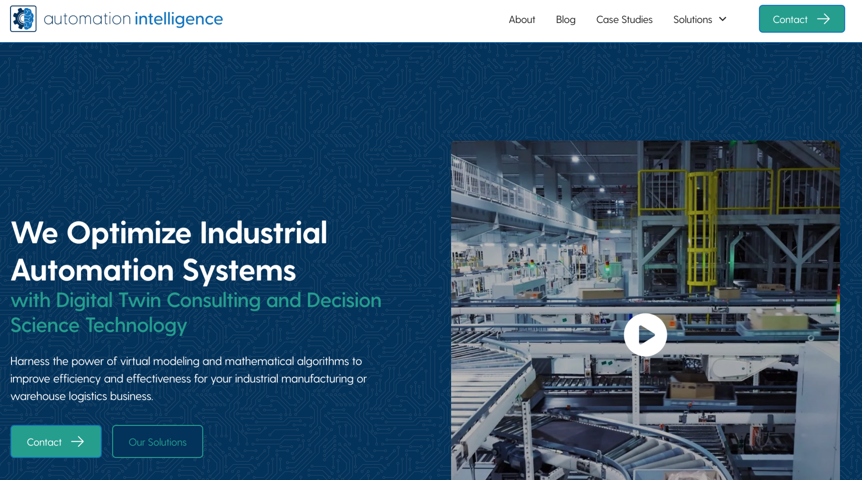The image size is (862, 480).
Task: Open the About page
Action: 522,20
